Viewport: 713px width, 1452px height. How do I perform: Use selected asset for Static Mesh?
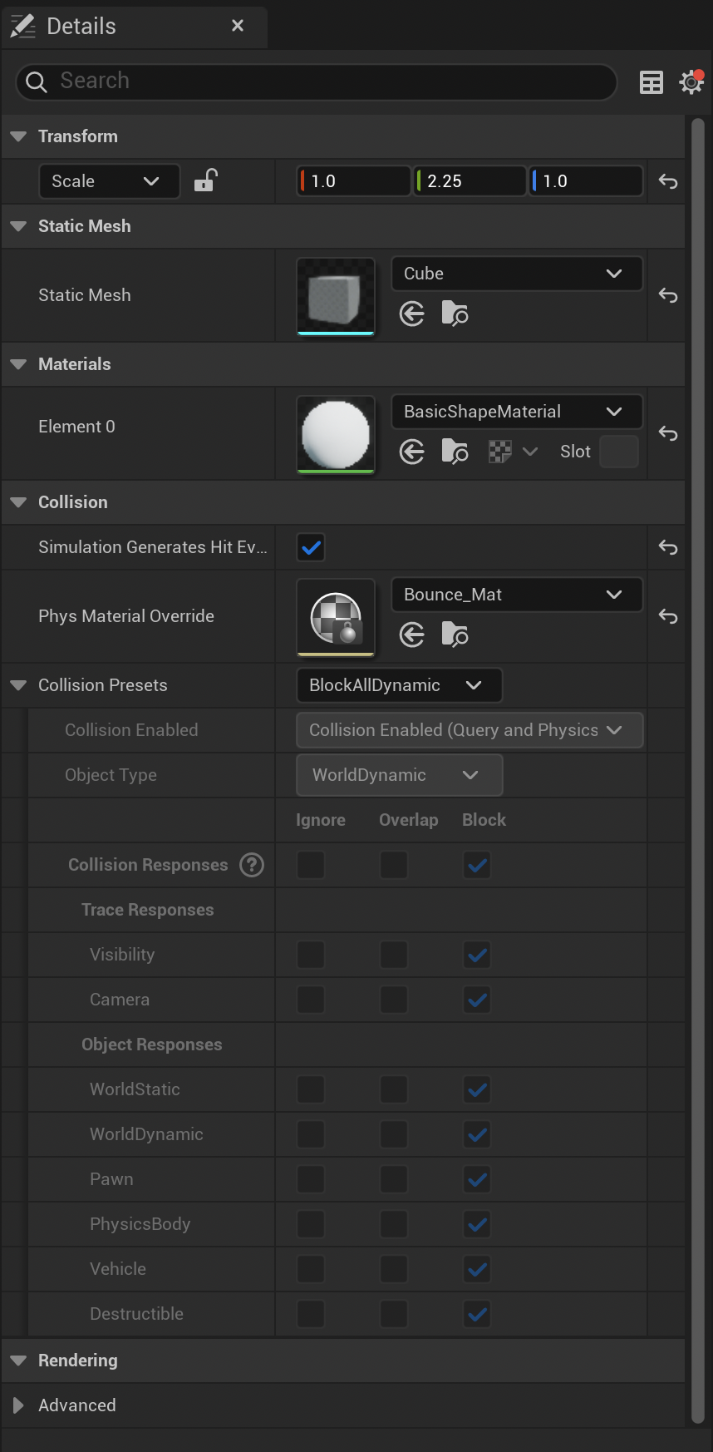click(x=412, y=314)
